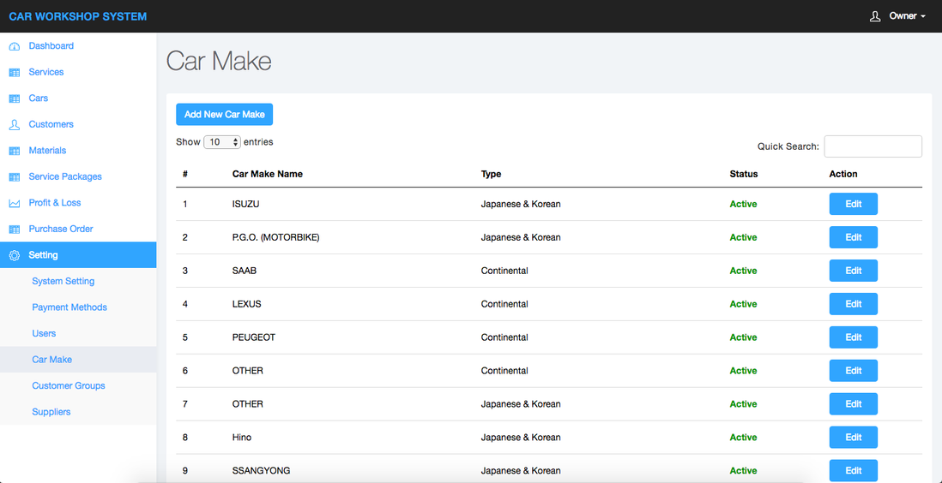
Task: Expand the Owner account menu caret
Action: [x=923, y=17]
